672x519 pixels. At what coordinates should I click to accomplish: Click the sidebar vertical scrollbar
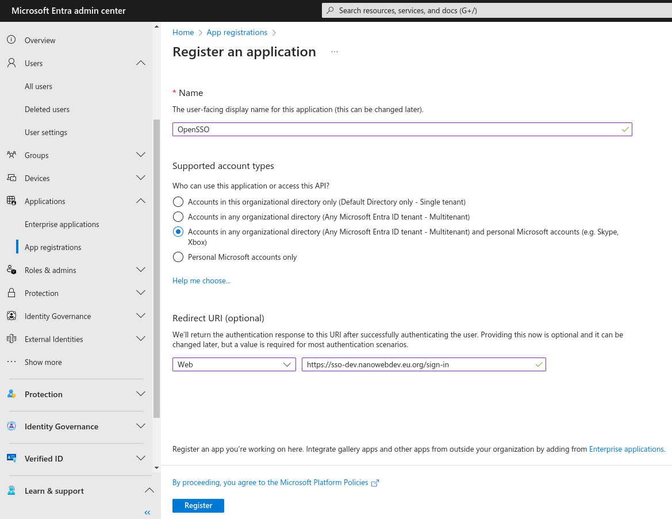[x=156, y=267]
